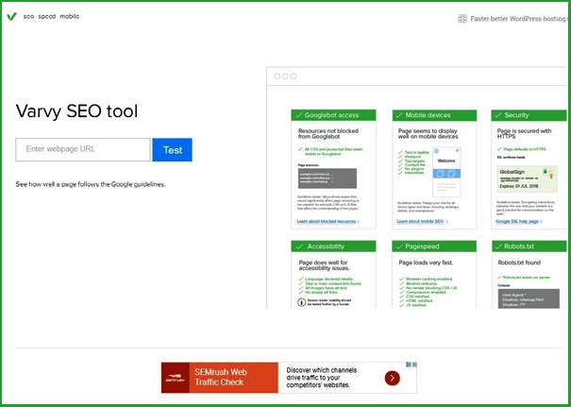Viewport: 571px width, 407px height.
Task: Click 'Discover which channels drive traffic' ad text
Action: tap(322, 378)
